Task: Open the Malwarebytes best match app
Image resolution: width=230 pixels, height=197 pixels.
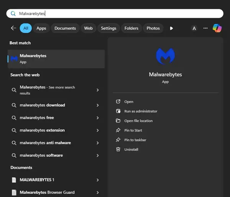Action: (56, 59)
